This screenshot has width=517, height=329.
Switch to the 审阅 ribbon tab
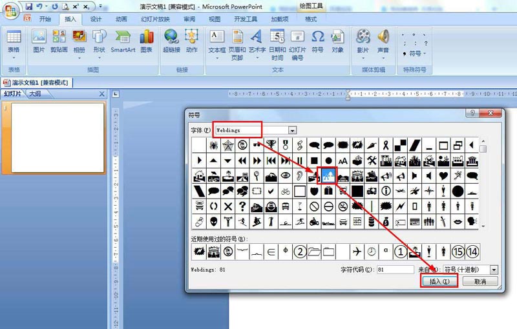pyautogui.click(x=189, y=19)
